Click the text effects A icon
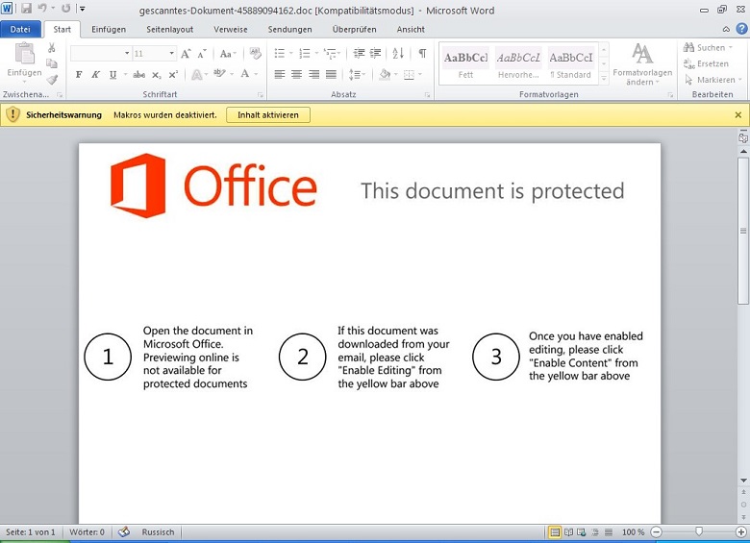The width and height of the screenshot is (750, 543). pyautogui.click(x=196, y=75)
